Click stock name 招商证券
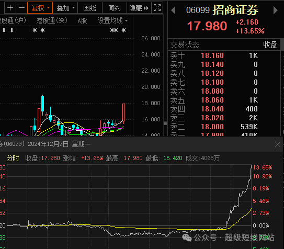The height and width of the screenshot is (249, 284). tap(235, 10)
